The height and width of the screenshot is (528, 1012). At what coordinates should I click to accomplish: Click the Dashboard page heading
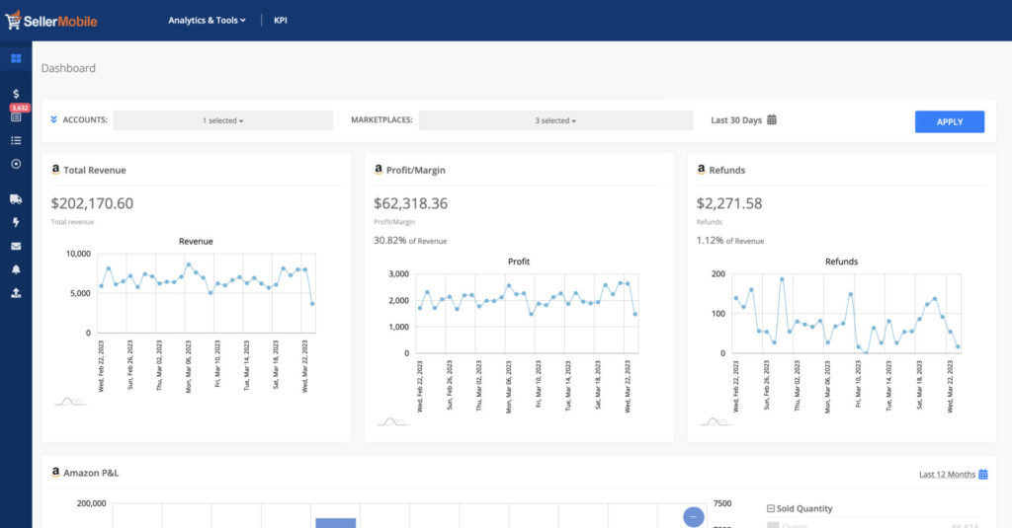point(68,68)
